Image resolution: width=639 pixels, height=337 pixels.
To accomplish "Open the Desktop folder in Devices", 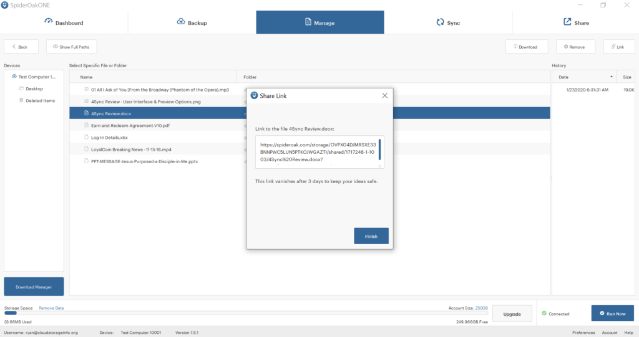I will click(x=34, y=88).
